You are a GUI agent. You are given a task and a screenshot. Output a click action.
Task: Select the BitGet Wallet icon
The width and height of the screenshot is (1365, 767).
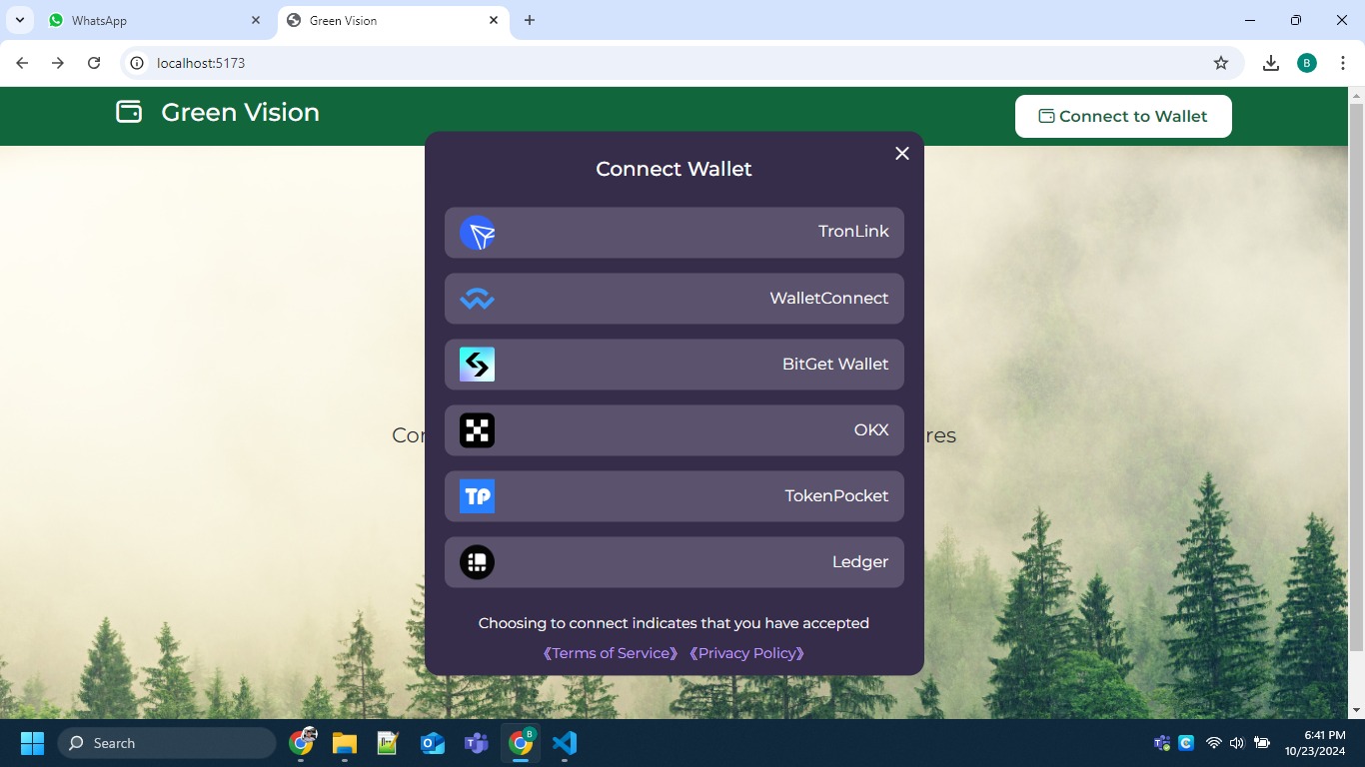click(477, 365)
